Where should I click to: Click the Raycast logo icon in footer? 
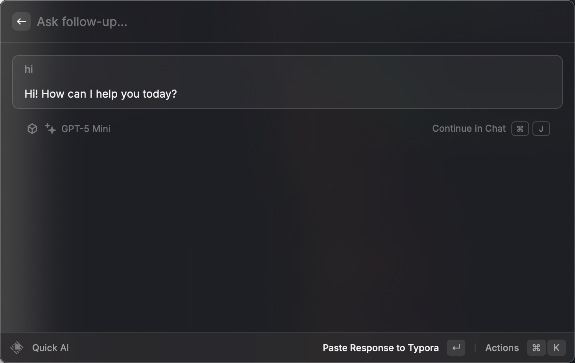[17, 348]
